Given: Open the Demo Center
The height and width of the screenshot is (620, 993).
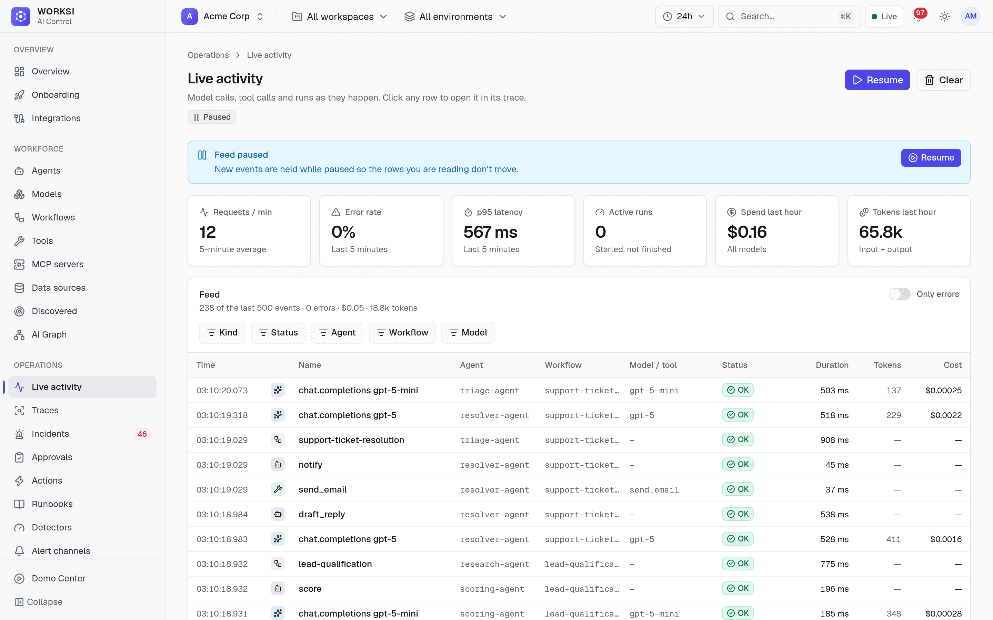Looking at the screenshot, I should tap(82, 578).
